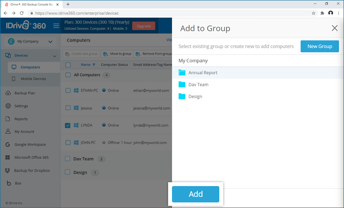Click the browser address bar

coord(172,13)
